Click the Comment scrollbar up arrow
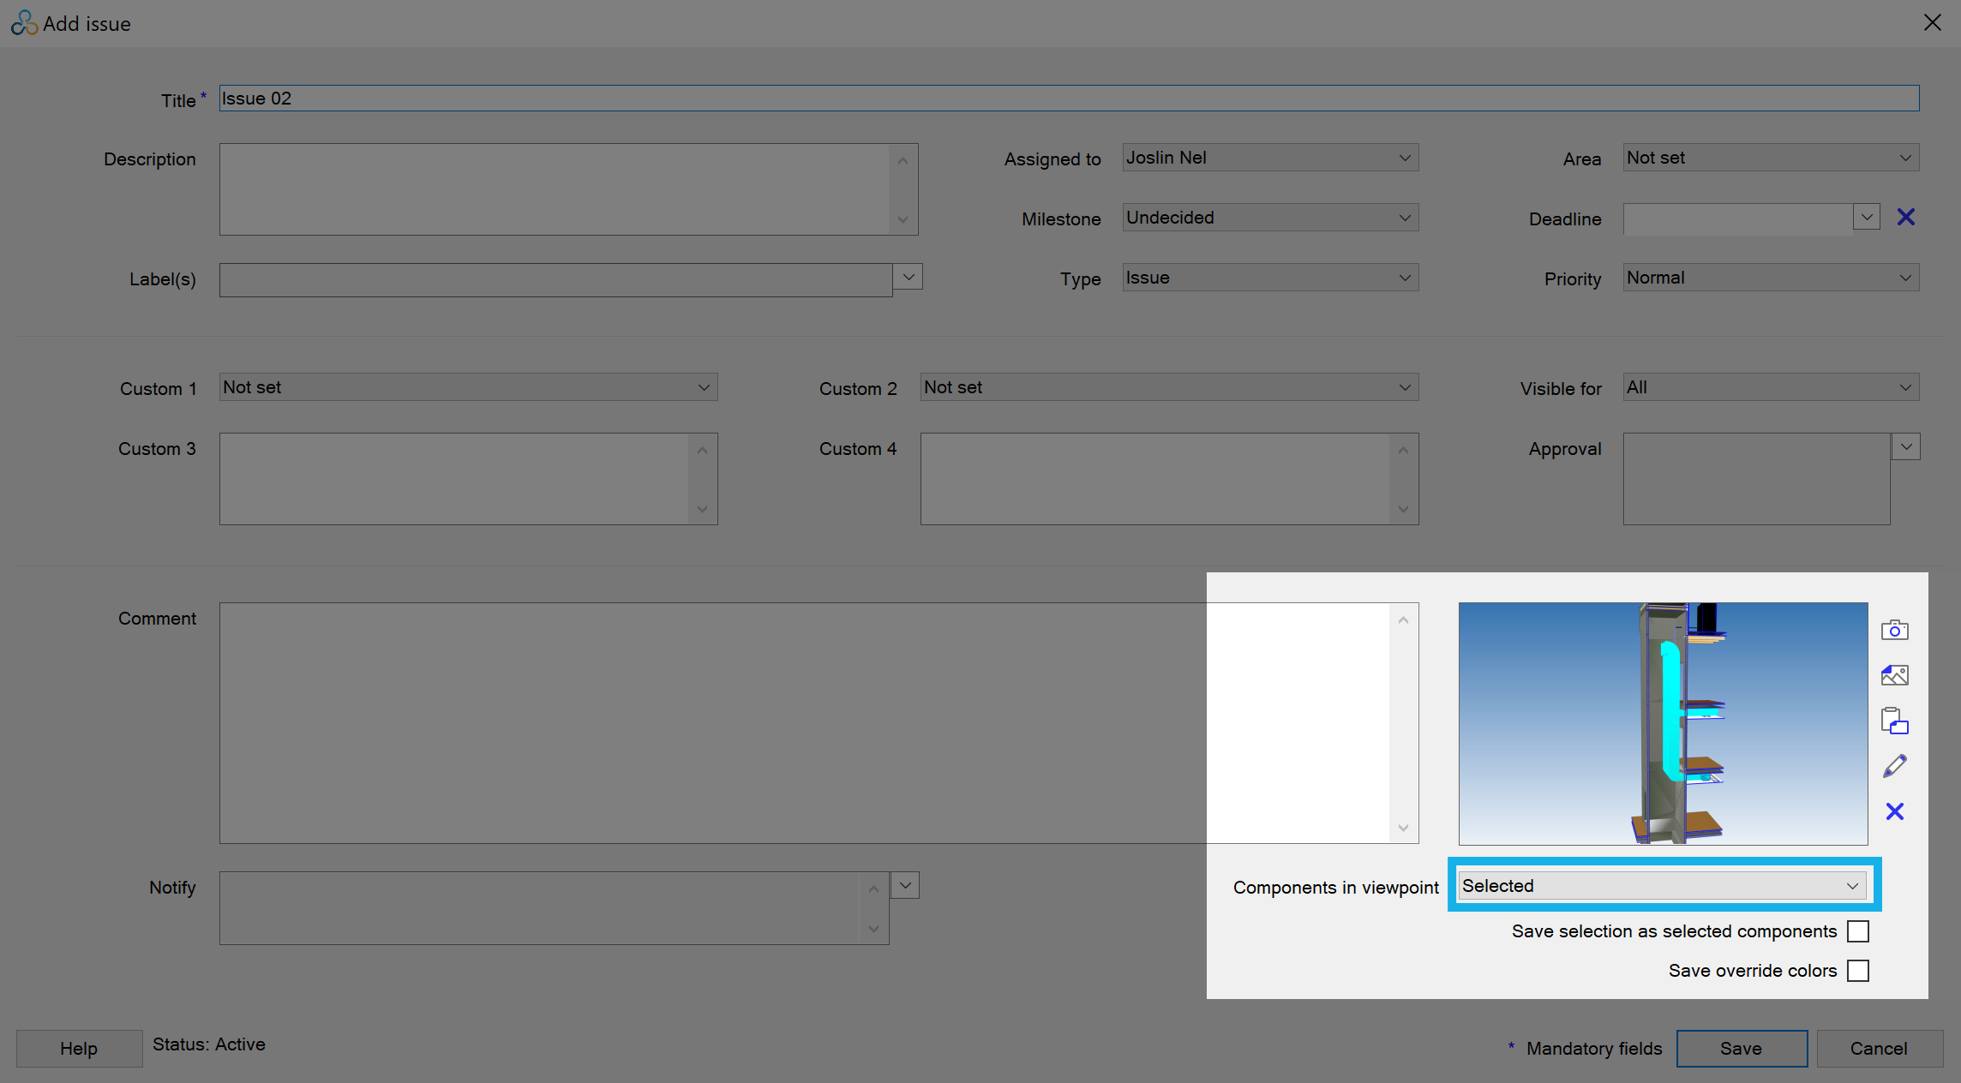This screenshot has height=1083, width=1961. click(x=1403, y=619)
